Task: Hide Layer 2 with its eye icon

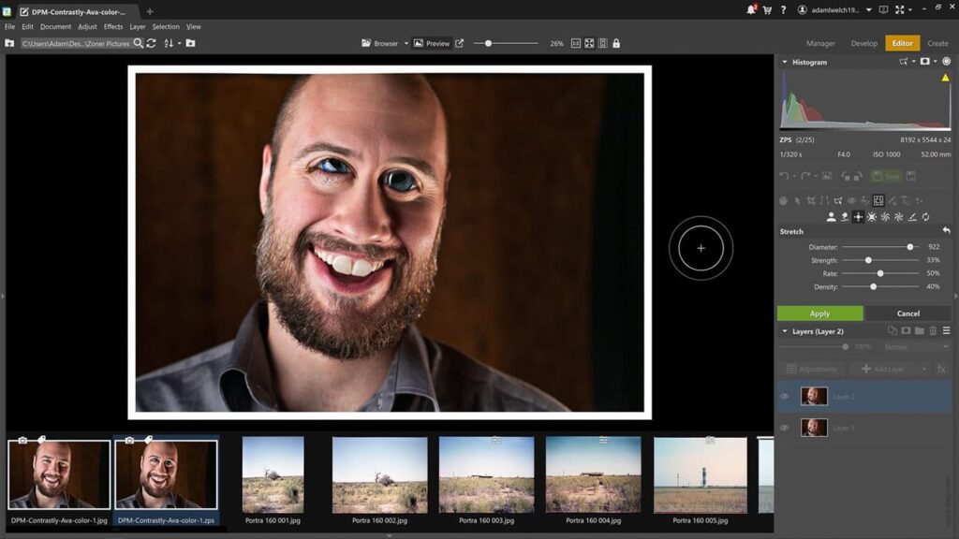Action: [x=784, y=397]
